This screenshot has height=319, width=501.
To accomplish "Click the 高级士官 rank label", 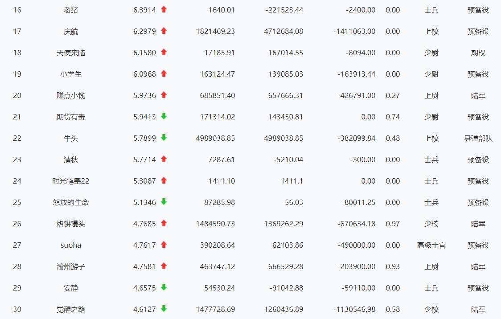I will pyautogui.click(x=431, y=245).
